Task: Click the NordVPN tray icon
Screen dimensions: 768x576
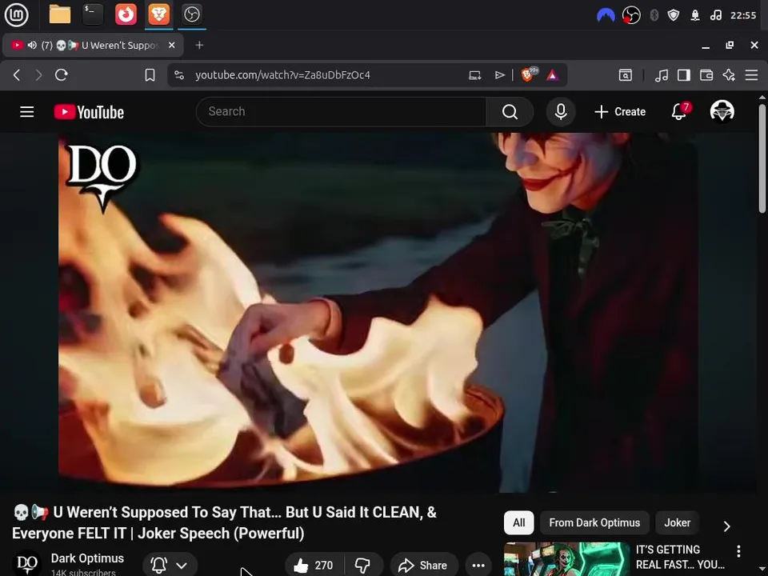Action: click(606, 15)
